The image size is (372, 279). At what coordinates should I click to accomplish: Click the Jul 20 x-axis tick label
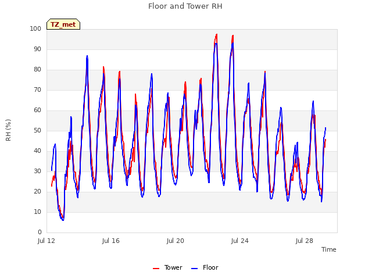(176, 241)
